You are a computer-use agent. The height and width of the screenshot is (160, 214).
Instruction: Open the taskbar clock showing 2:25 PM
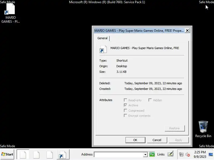[x=200, y=154]
